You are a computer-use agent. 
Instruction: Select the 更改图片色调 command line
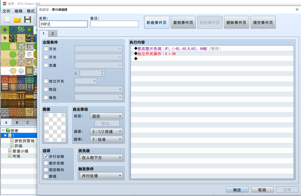[212, 49]
